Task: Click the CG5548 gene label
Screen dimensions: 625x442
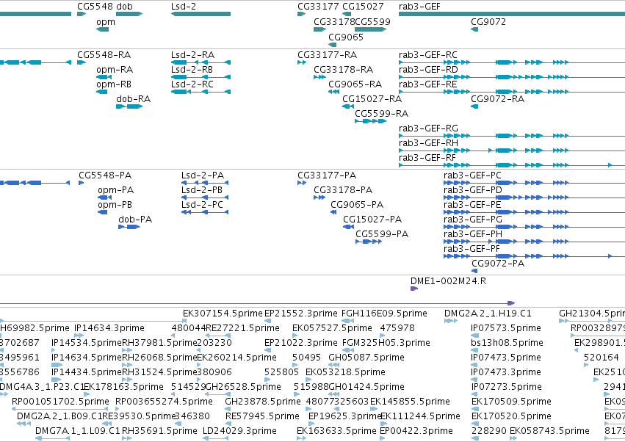Action: click(94, 7)
